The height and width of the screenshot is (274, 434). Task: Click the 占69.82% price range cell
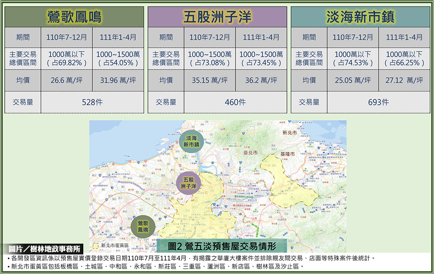[x=66, y=59]
